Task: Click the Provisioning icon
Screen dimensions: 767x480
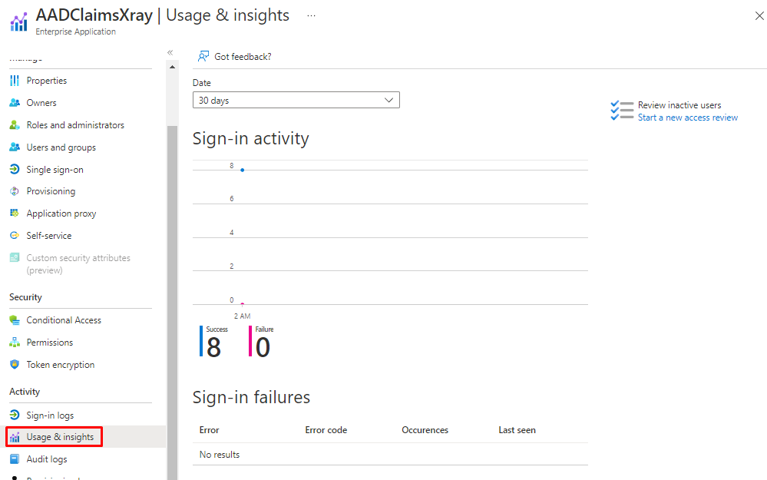Action: (15, 191)
